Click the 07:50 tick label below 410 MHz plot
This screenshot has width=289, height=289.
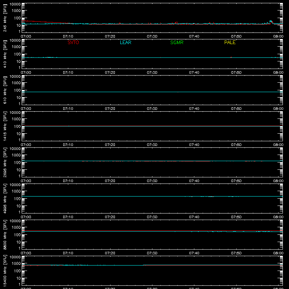(x=236, y=73)
